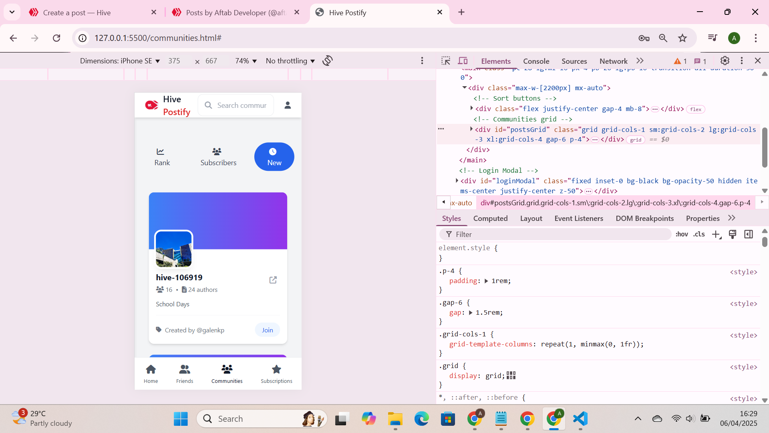Image resolution: width=769 pixels, height=433 pixels.
Task: Click the Search communities input field
Action: [x=236, y=105]
